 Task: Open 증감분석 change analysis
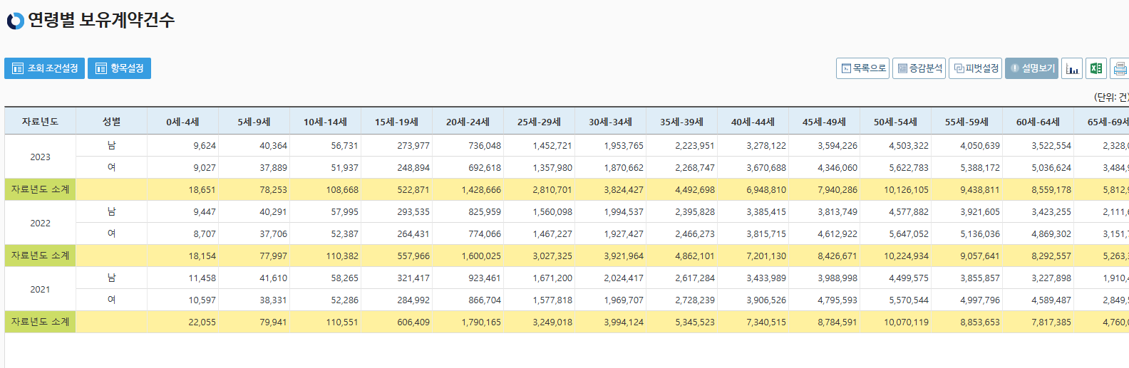[919, 68]
